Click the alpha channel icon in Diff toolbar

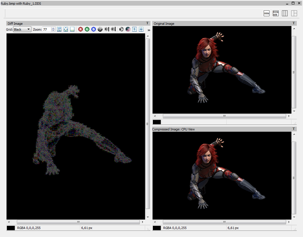100,29
